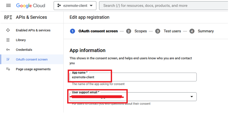Open the User support email dropdown
Image resolution: width=249 pixels, height=113 pixels.
coord(133,97)
